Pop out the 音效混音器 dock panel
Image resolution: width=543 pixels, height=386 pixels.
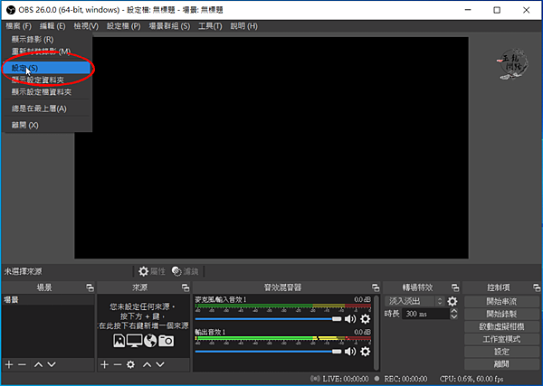point(376,287)
